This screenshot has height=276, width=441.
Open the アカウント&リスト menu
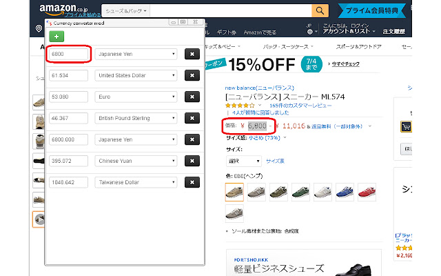349,31
